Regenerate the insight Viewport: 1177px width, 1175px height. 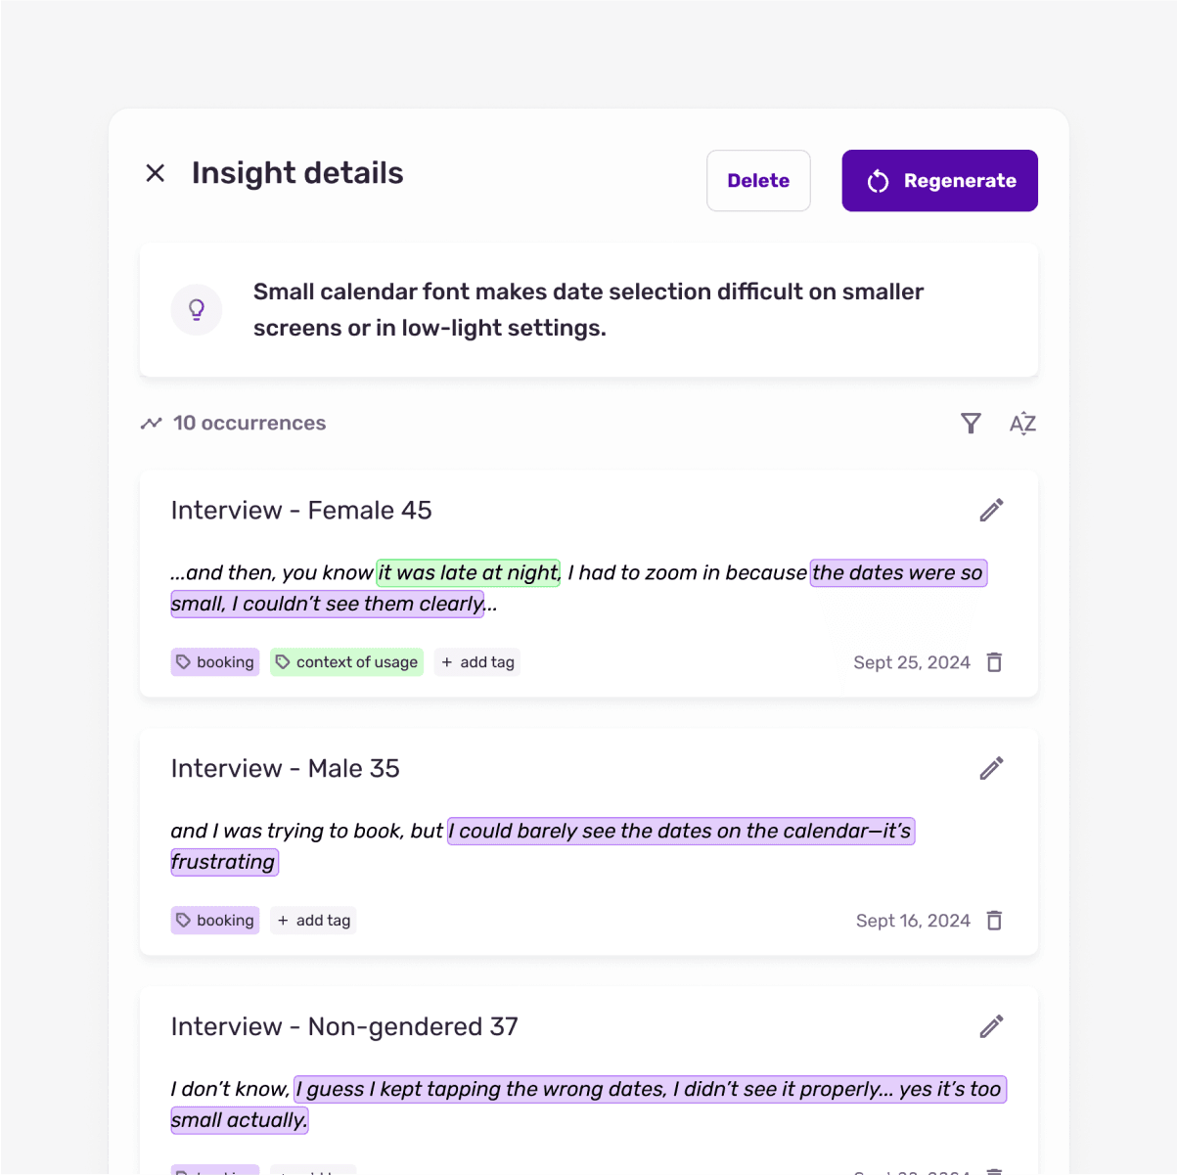pos(939,180)
